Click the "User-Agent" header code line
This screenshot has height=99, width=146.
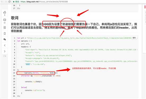81,50
